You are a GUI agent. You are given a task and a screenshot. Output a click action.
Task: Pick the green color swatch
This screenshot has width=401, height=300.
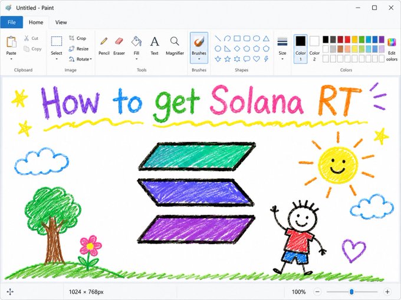tap(361, 39)
